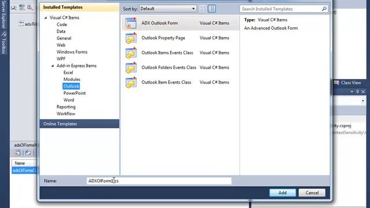Collapse the Visual C# Items node

point(46,18)
